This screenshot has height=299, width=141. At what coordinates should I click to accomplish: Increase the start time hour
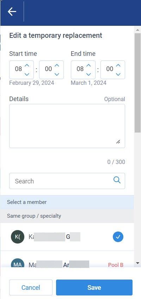pyautogui.click(x=27, y=65)
